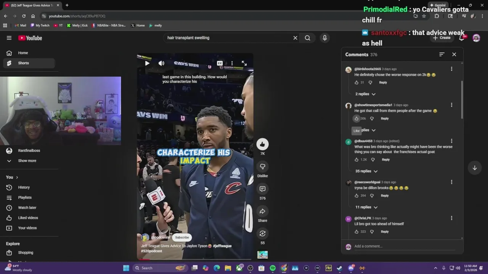Open a new Chrome tab
This screenshot has height=274, width=488.
67,5
